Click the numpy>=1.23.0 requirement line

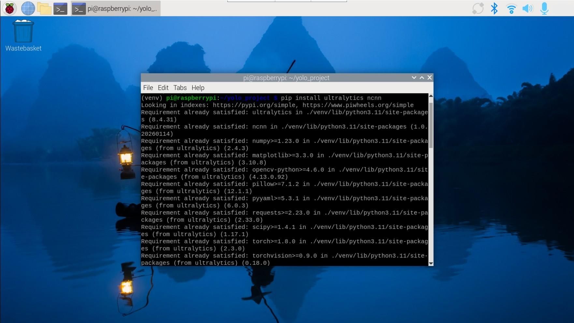point(284,145)
